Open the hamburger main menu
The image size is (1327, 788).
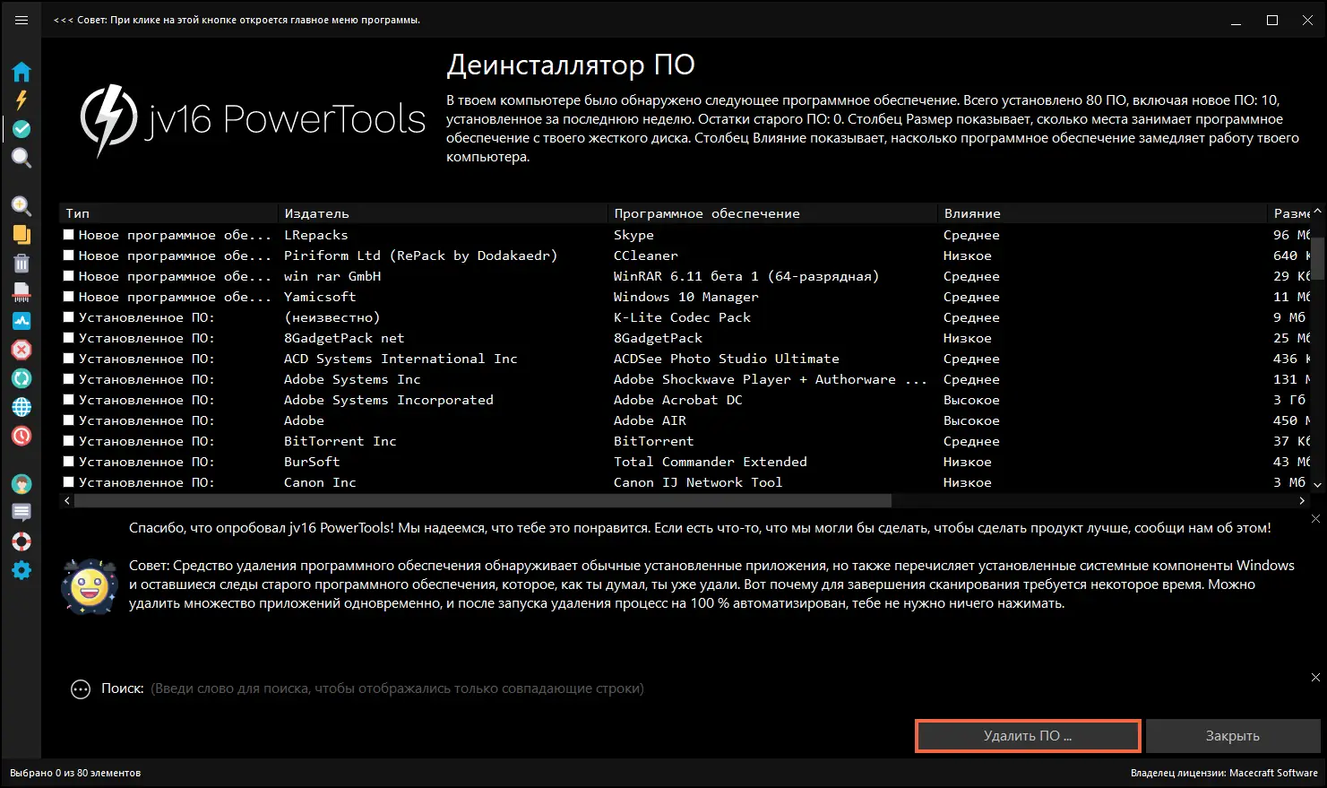[22, 20]
